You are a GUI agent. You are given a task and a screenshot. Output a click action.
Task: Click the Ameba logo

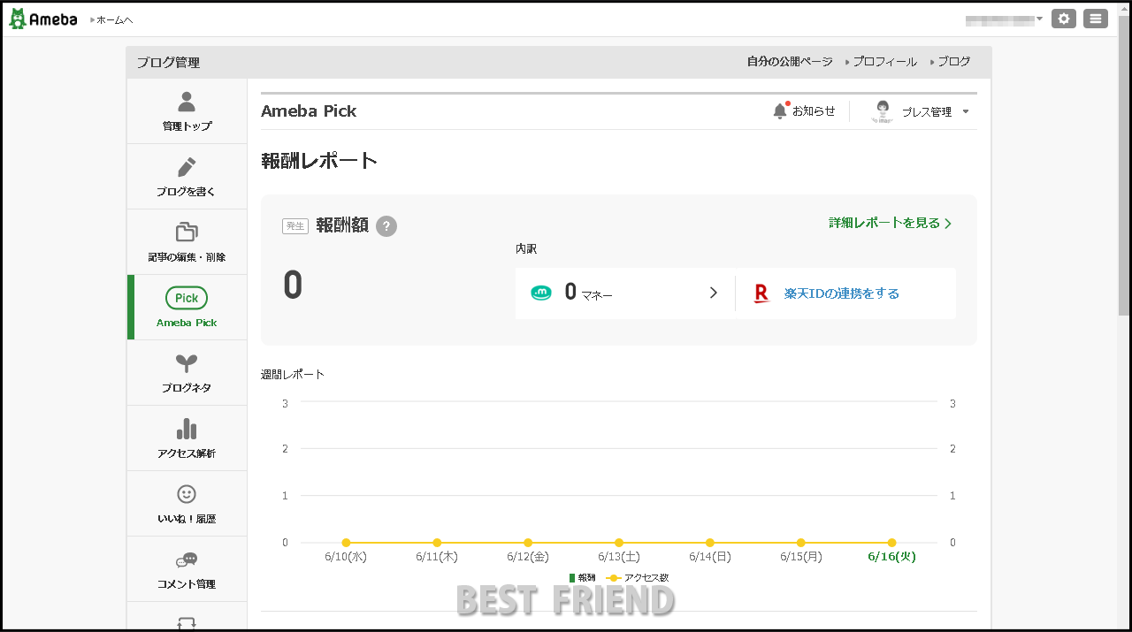42,19
